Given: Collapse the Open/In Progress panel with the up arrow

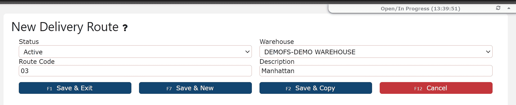Looking at the screenshot, I should (509, 8).
